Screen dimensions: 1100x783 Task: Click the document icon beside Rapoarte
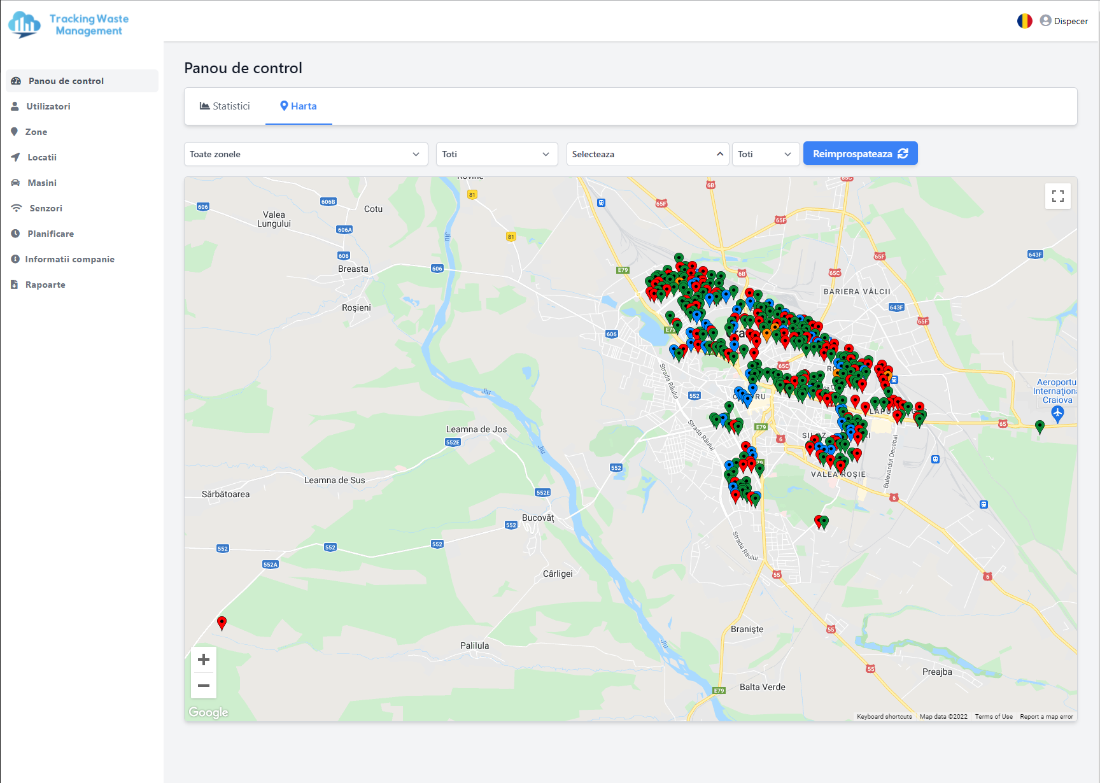(14, 285)
